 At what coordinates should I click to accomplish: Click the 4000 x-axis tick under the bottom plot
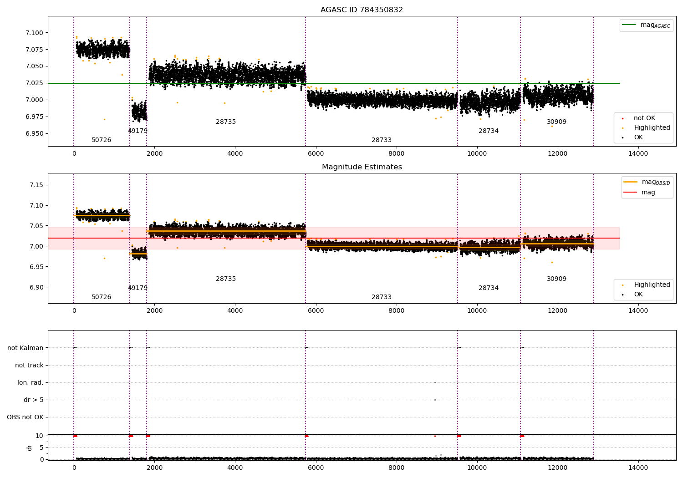(235, 468)
